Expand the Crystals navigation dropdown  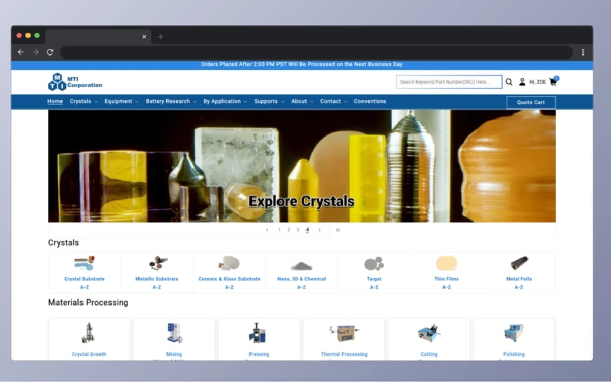(x=80, y=101)
